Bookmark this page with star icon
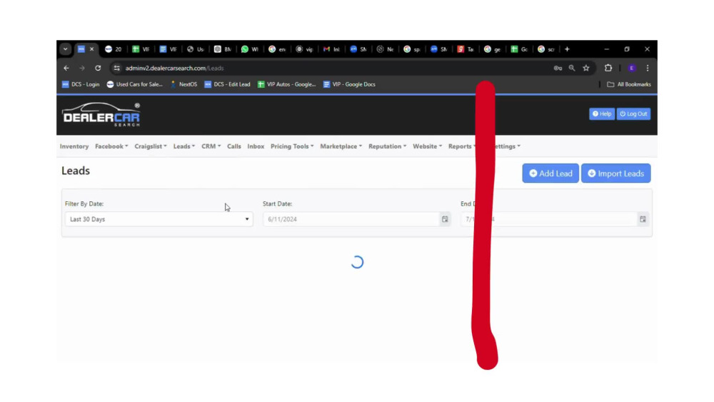This screenshot has width=714, height=402. 586,69
